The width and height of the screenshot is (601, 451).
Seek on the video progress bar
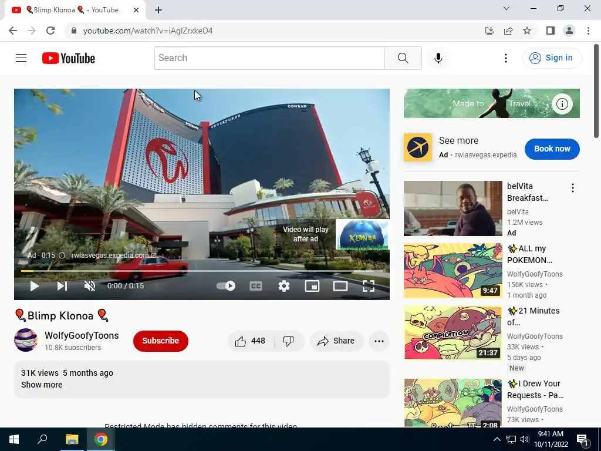click(202, 271)
